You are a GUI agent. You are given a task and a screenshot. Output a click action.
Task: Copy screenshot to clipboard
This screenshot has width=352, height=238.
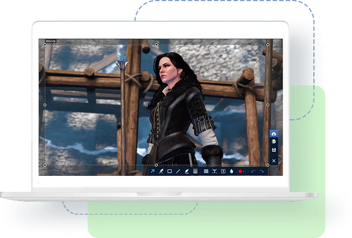tap(274, 142)
